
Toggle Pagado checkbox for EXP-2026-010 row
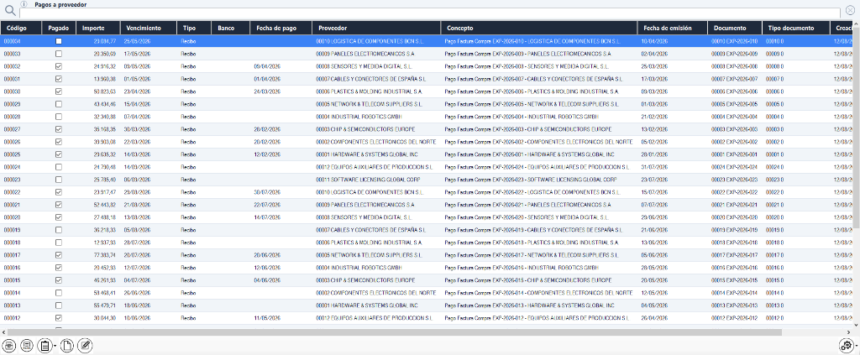click(x=59, y=41)
